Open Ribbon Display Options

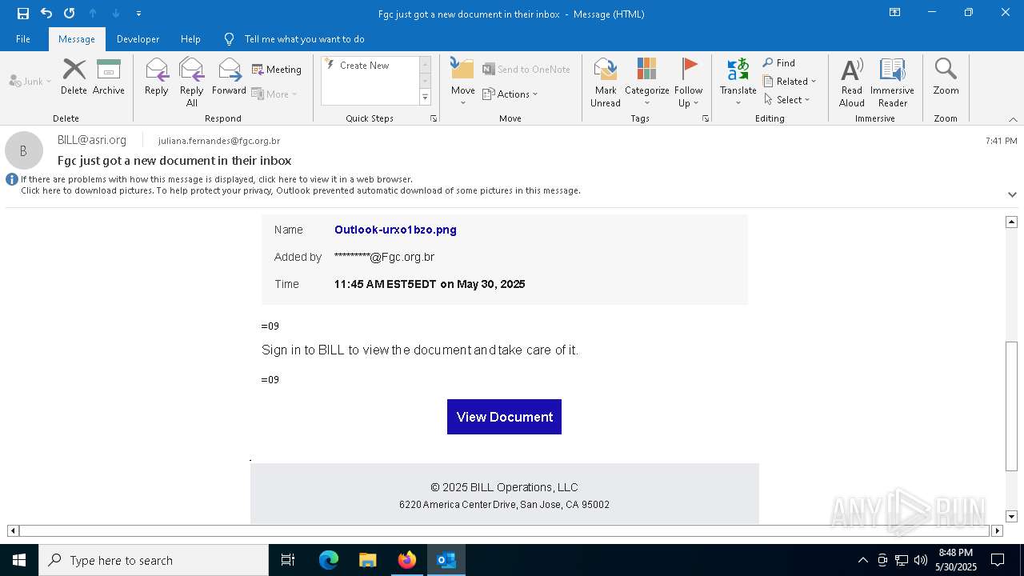[x=895, y=13]
